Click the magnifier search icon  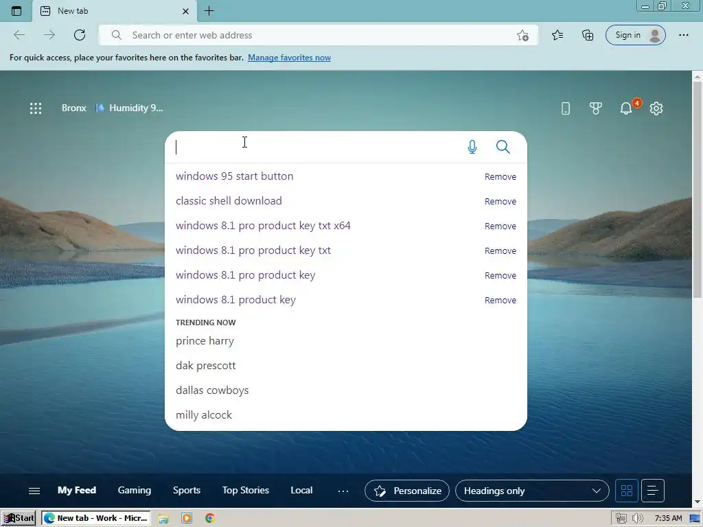pyautogui.click(x=503, y=147)
